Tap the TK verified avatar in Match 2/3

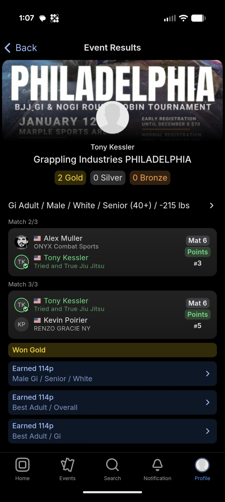(22, 262)
